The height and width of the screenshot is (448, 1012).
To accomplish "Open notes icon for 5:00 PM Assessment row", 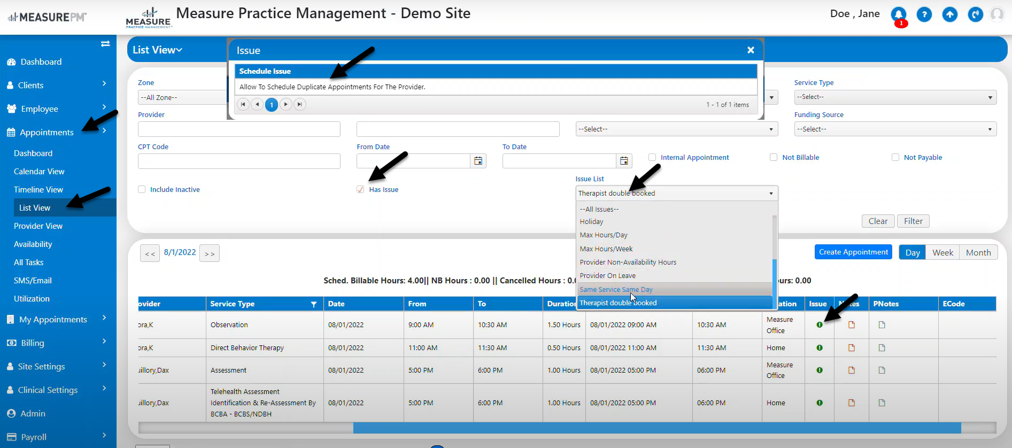I will point(852,370).
